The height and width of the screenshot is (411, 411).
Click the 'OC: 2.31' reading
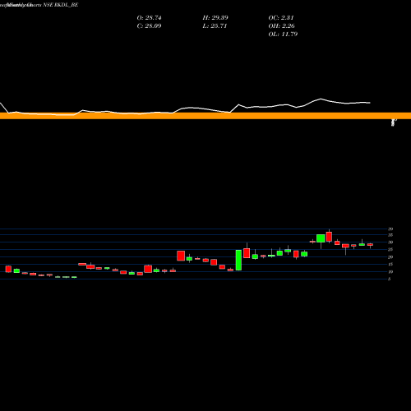[x=281, y=18]
